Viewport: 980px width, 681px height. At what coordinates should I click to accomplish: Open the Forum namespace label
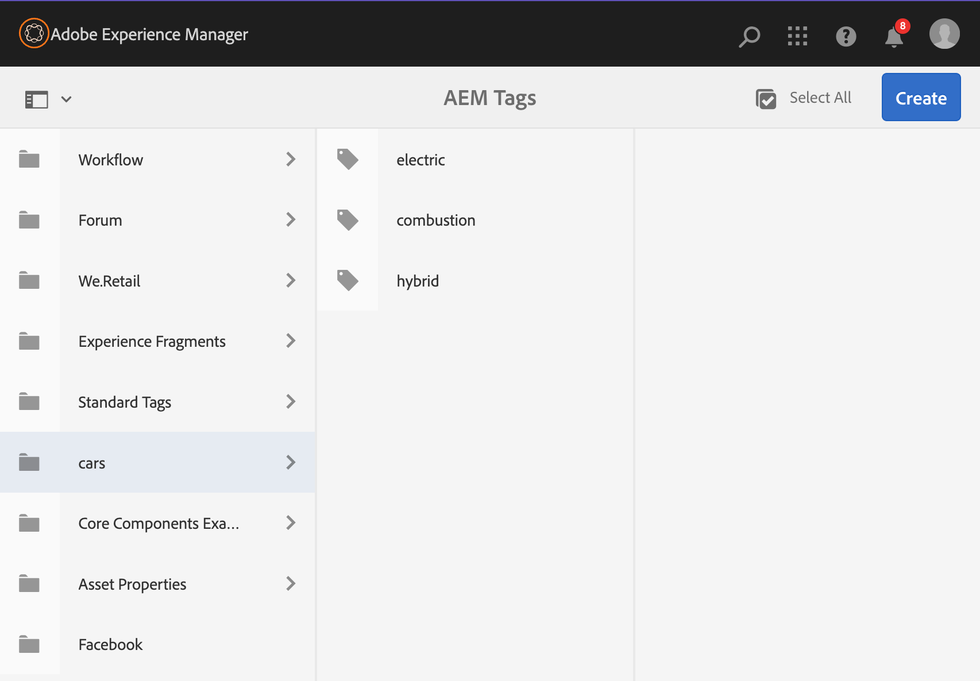click(101, 220)
